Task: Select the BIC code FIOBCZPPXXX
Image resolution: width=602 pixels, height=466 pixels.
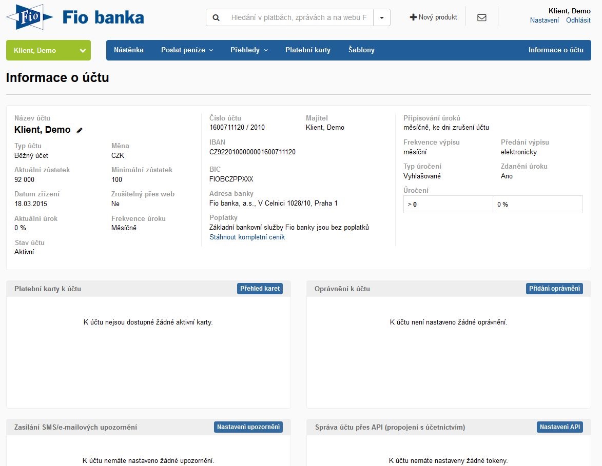Action: coord(231,179)
